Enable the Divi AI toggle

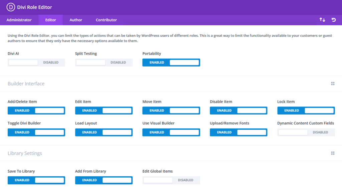pyautogui.click(x=36, y=62)
